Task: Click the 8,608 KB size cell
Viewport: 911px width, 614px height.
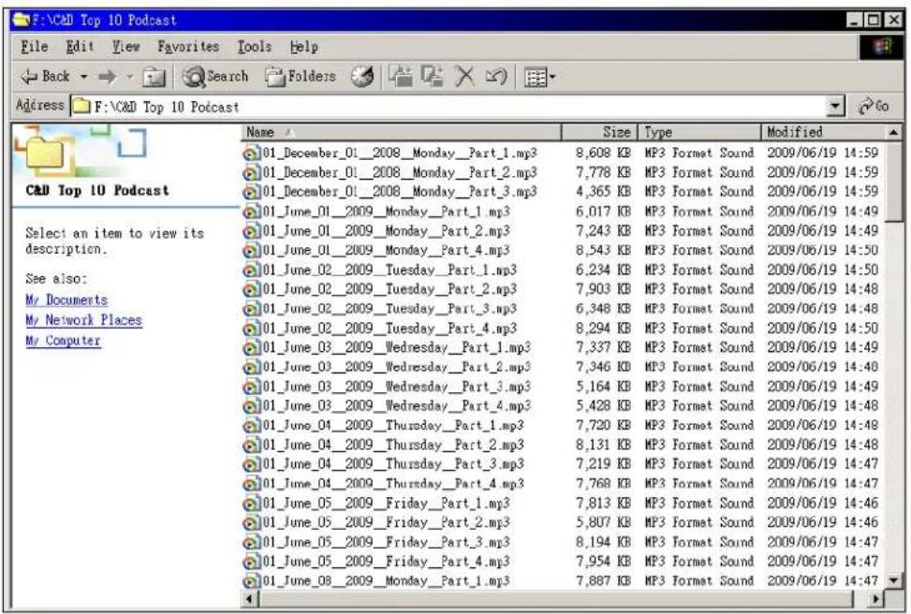Action: tap(603, 153)
